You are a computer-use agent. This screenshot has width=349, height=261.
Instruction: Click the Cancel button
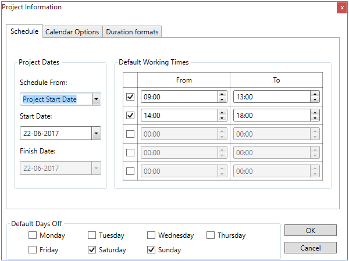[311, 248]
